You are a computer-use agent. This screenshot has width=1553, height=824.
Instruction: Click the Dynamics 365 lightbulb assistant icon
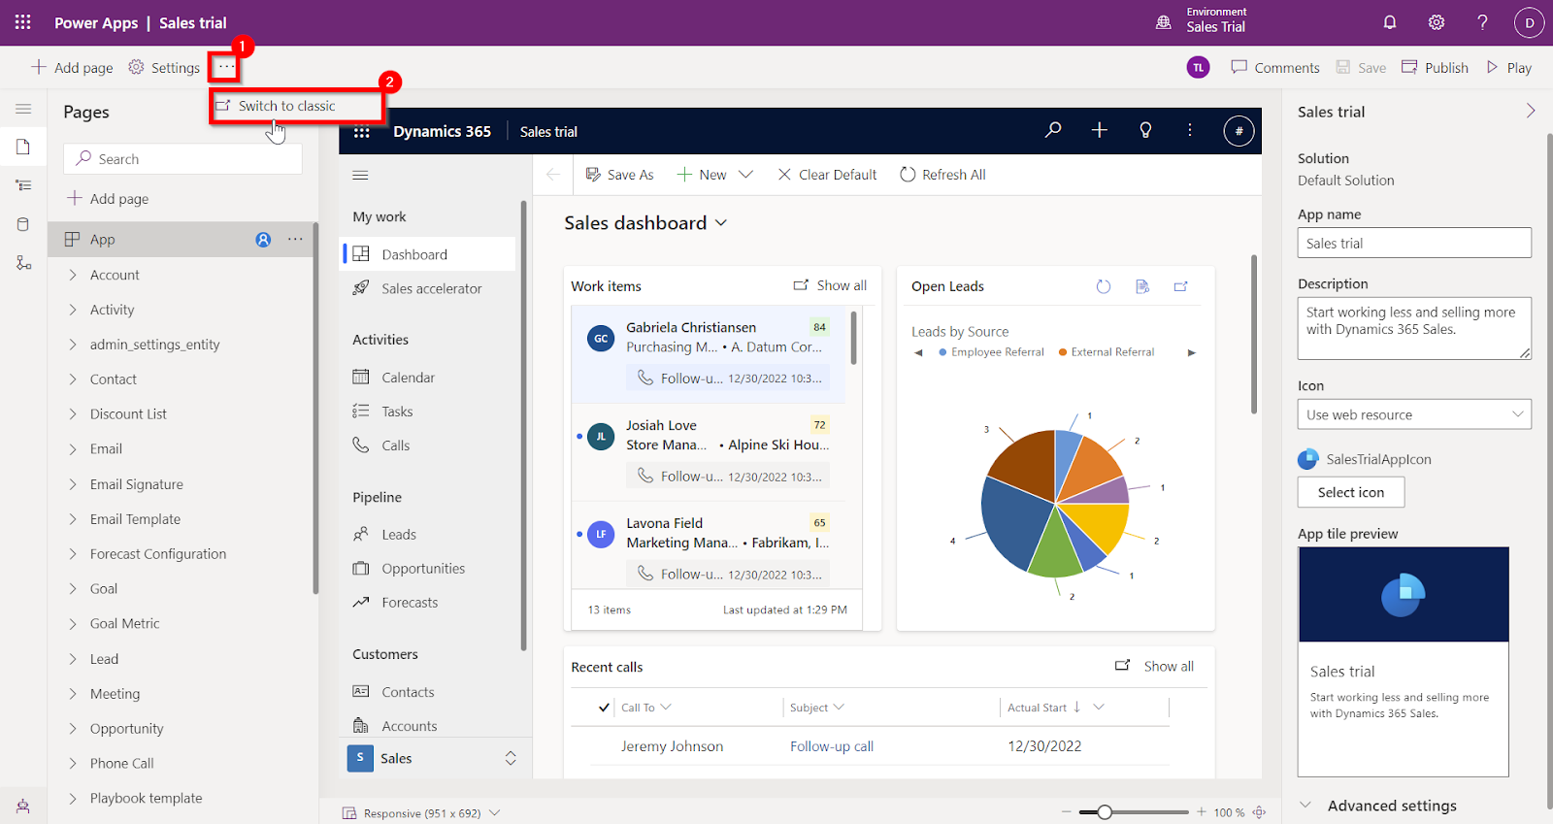pyautogui.click(x=1145, y=130)
